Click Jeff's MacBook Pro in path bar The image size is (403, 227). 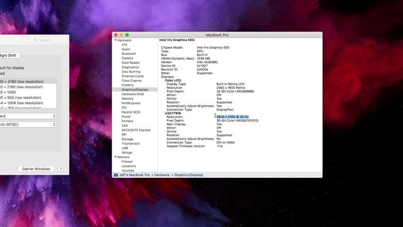pos(134,175)
